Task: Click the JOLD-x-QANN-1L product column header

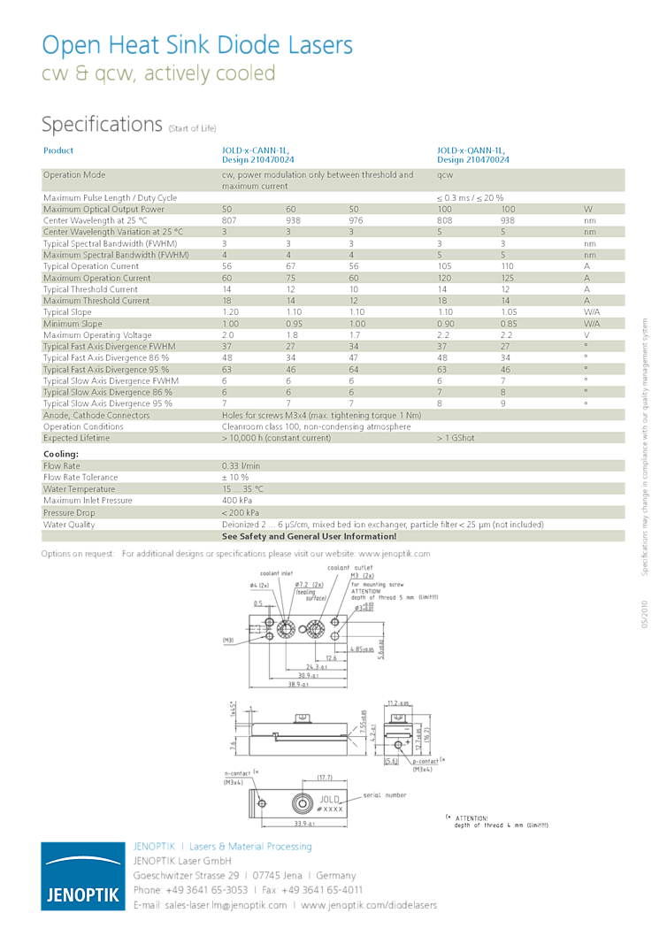Action: click(x=472, y=156)
